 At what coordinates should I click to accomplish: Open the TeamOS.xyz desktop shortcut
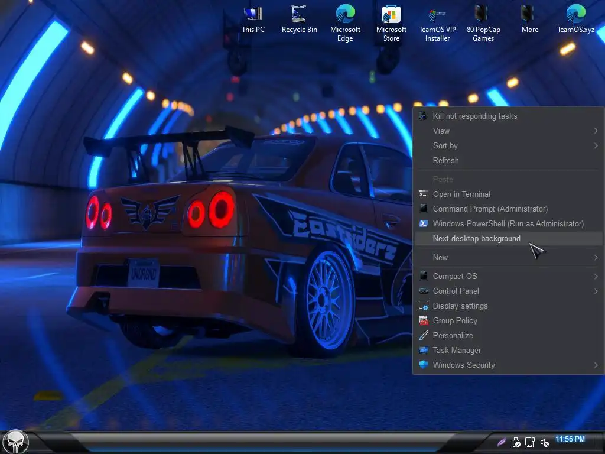coord(575,20)
